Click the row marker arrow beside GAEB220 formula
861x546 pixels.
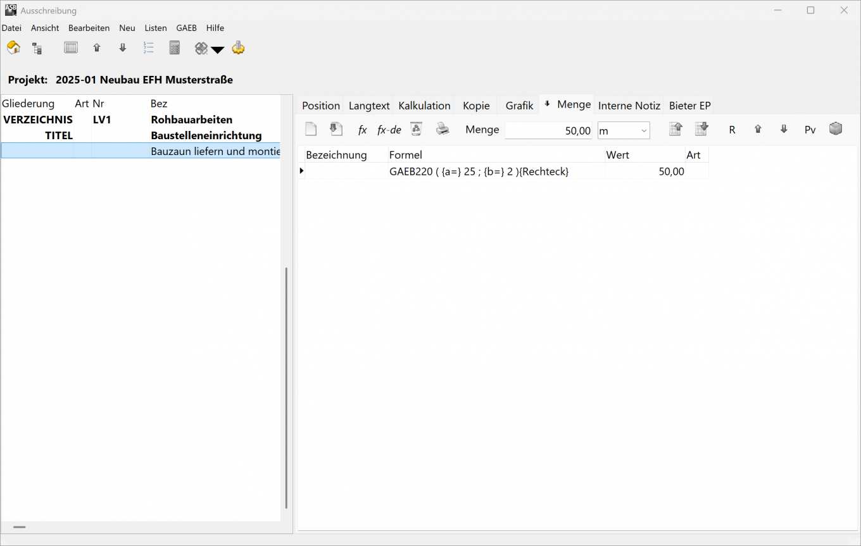301,171
